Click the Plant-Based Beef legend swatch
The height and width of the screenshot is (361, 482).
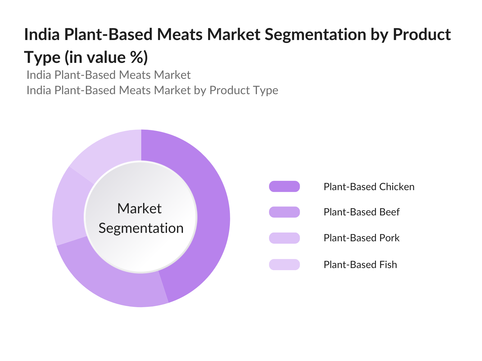pos(284,212)
